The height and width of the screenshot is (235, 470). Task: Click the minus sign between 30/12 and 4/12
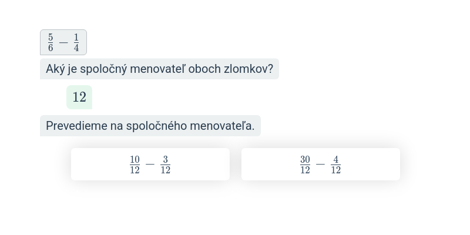(320, 165)
